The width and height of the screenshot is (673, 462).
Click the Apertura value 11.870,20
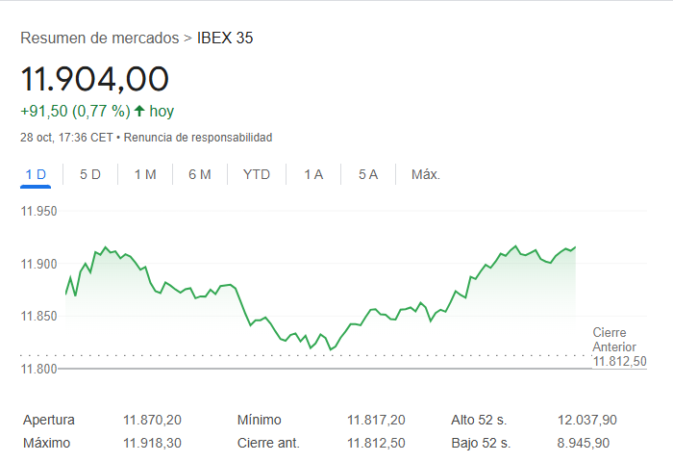[x=152, y=420]
